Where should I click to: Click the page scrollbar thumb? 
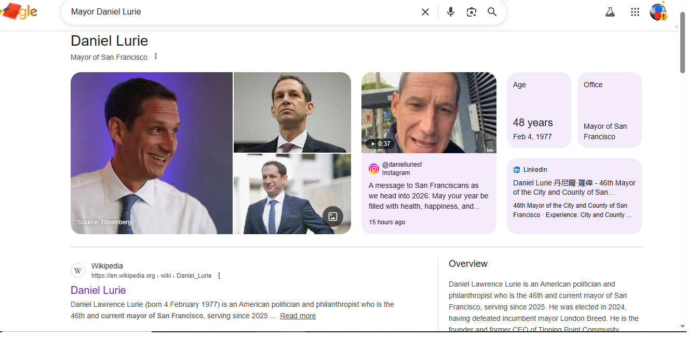[x=683, y=43]
